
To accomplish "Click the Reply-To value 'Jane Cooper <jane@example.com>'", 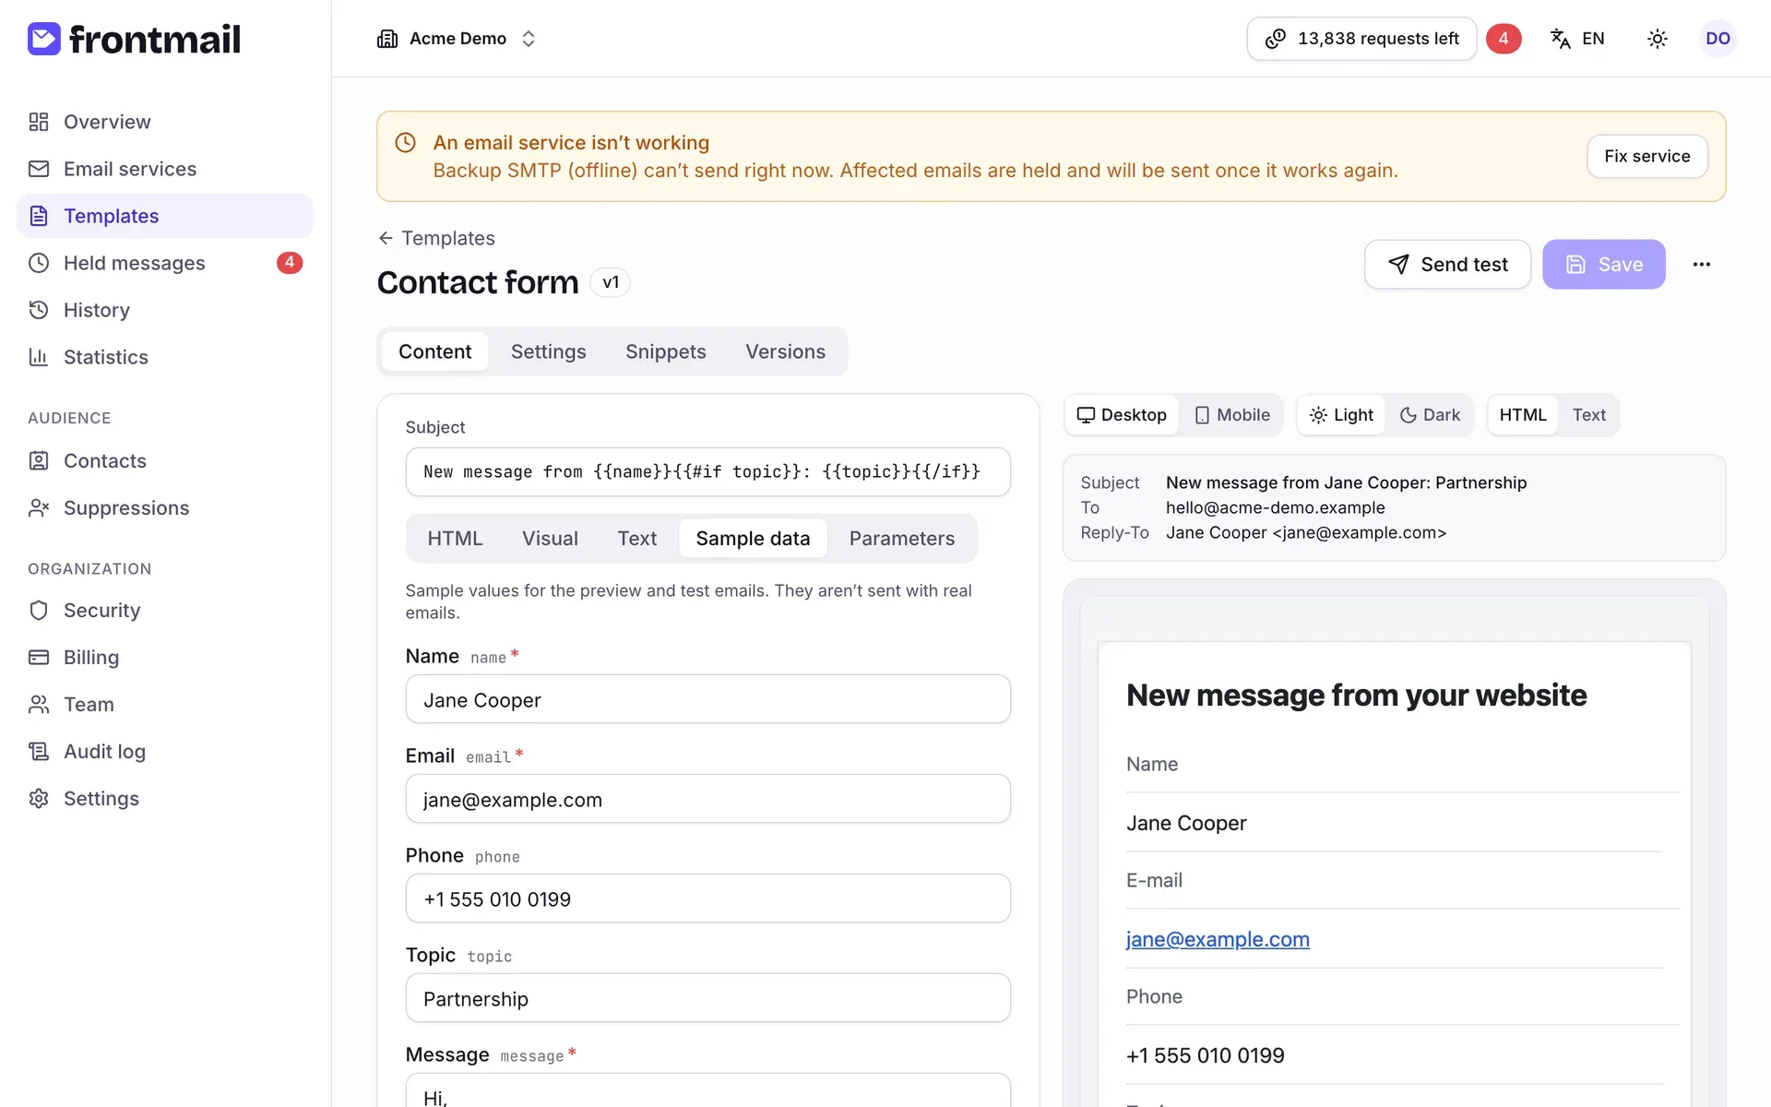I will [1305, 532].
